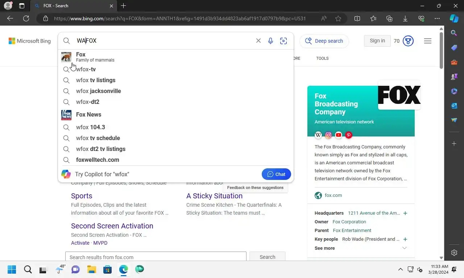Select "wfox tv listings" suggestion
464x278 pixels.
point(176,80)
